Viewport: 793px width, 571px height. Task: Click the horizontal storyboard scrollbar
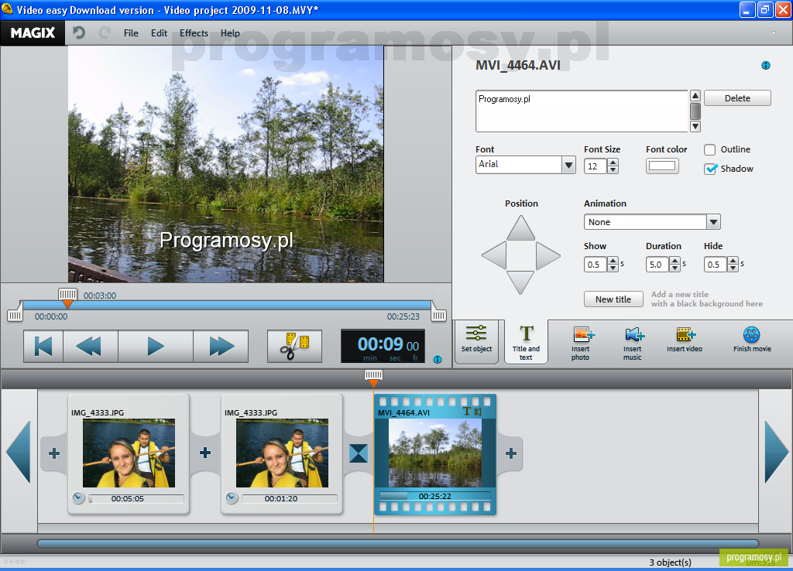398,544
